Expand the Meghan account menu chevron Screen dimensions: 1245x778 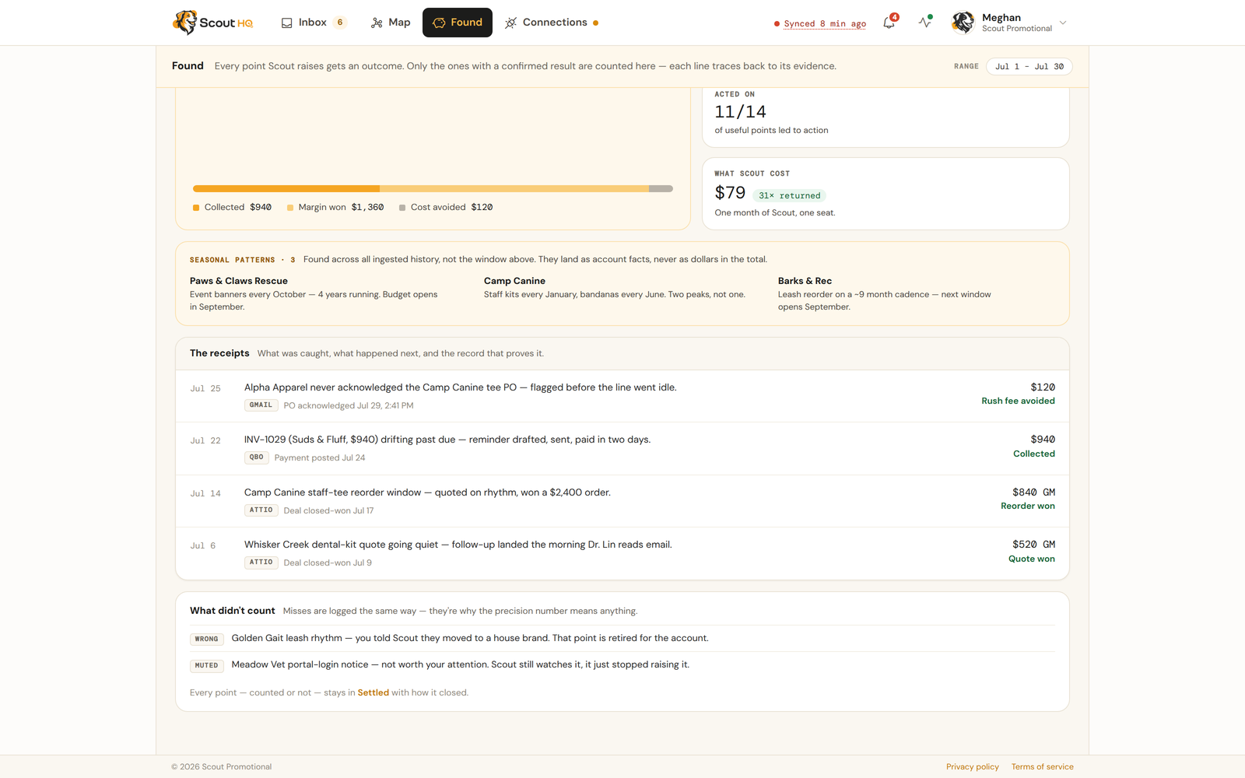coord(1063,23)
